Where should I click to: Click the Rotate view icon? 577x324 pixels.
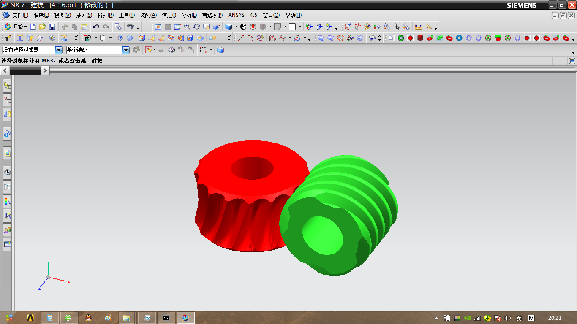[197, 27]
